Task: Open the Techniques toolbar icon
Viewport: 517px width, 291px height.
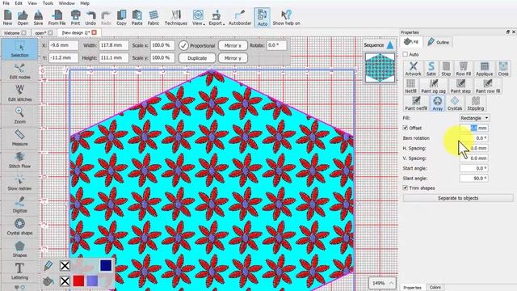Action: click(x=176, y=18)
